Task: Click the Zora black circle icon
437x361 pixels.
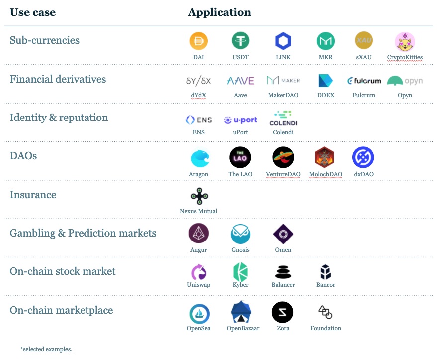Action: tap(282, 312)
